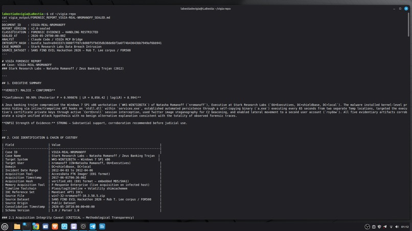Image resolution: width=412 pixels, height=231 pixels.
Task: Open the Wi-Fi network tray icon
Action: click(x=391, y=227)
